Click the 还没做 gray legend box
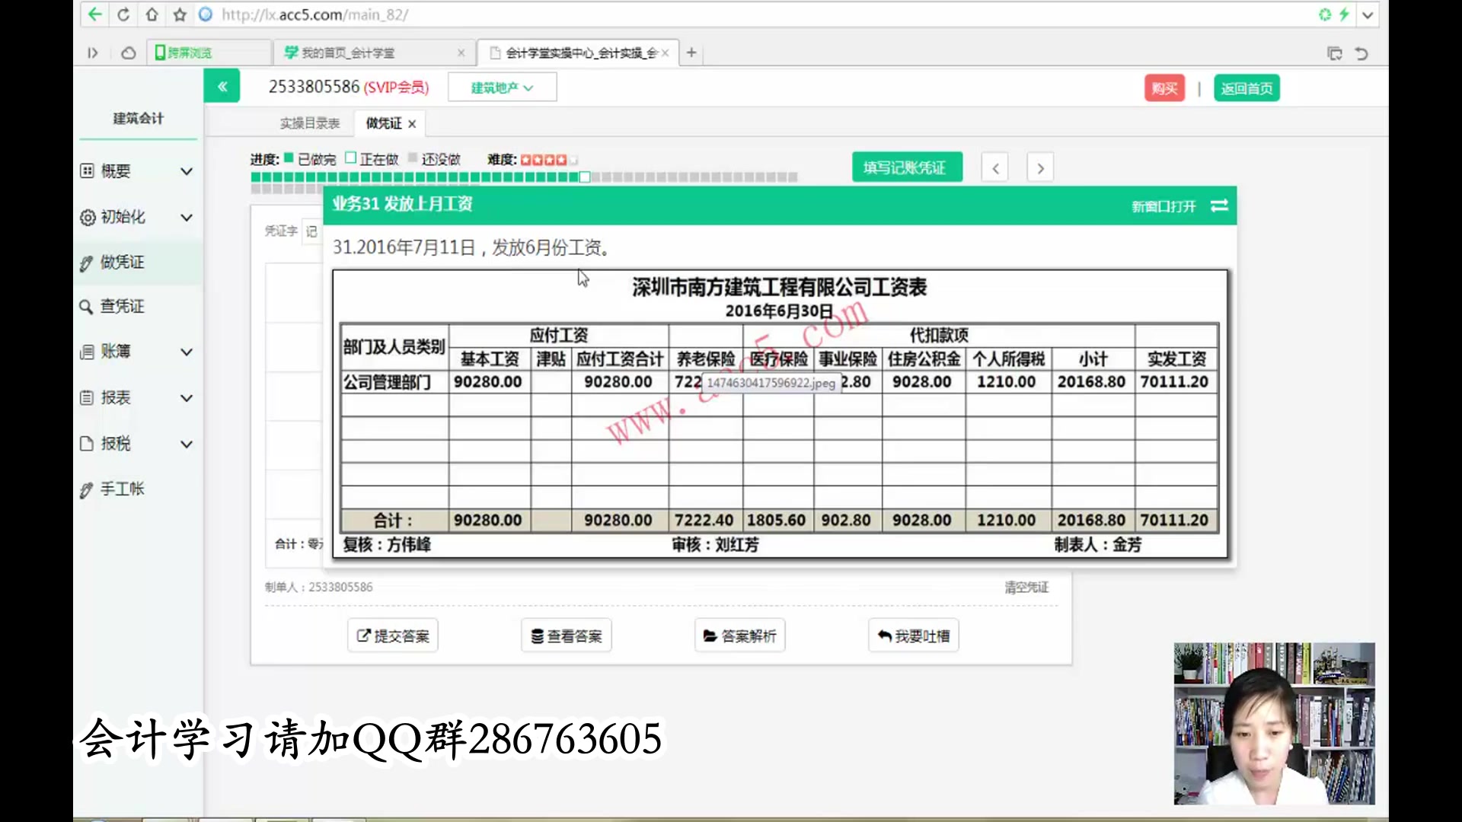This screenshot has height=822, width=1462. (x=413, y=158)
